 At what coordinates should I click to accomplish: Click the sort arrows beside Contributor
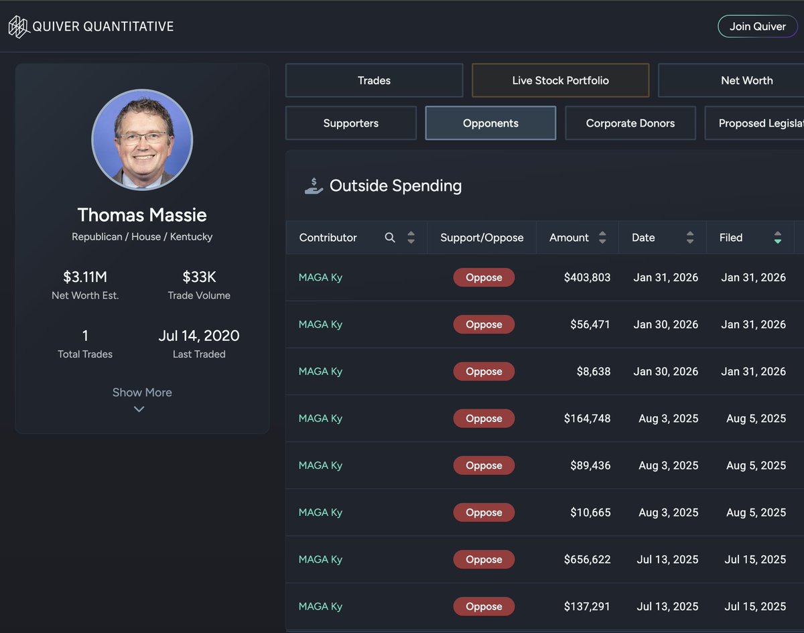click(411, 237)
